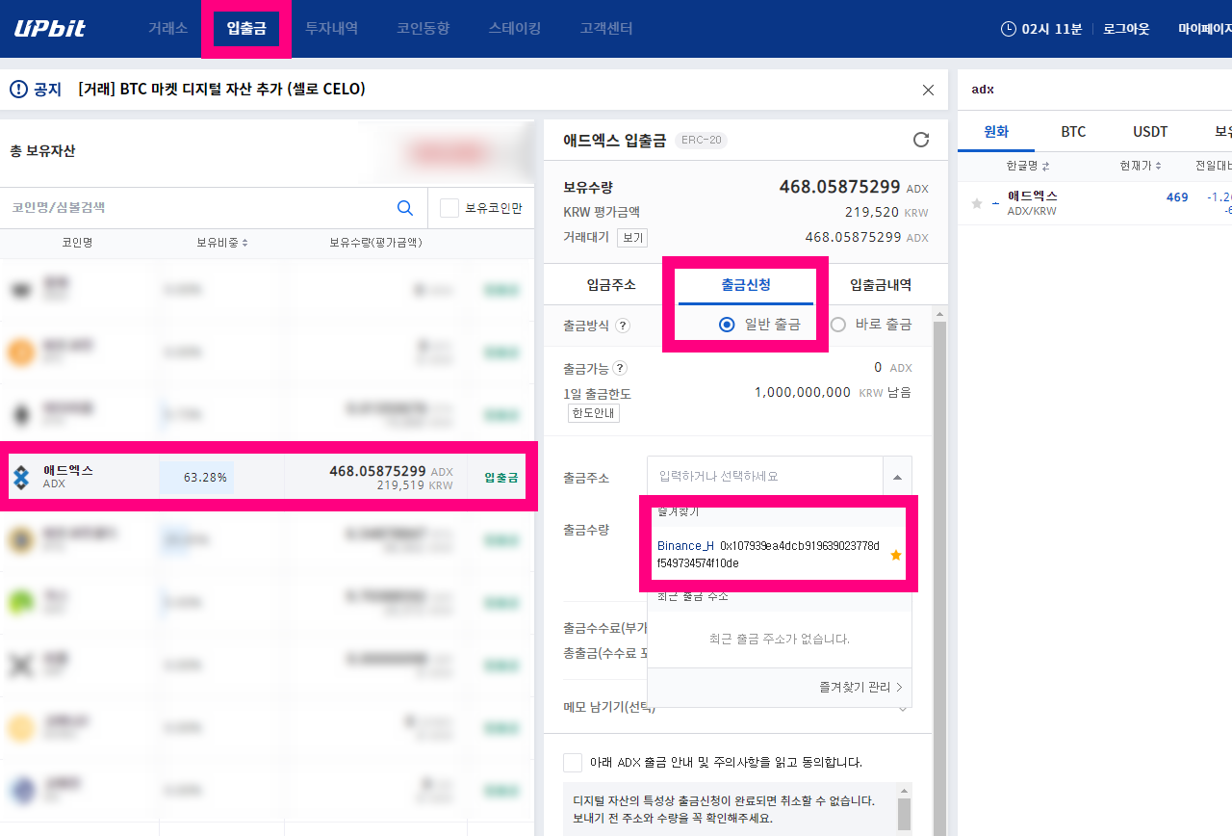Click the 최근 출금 주소가 없습니다 message
The height and width of the screenshot is (836, 1232).
click(779, 639)
